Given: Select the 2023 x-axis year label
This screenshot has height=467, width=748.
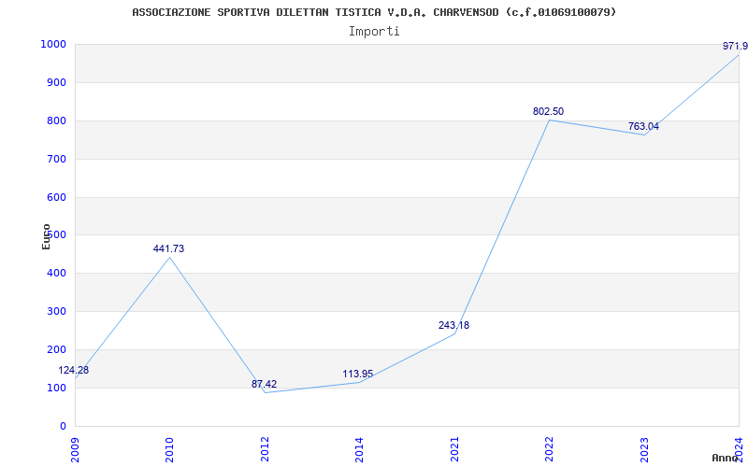Looking at the screenshot, I should coord(644,449).
